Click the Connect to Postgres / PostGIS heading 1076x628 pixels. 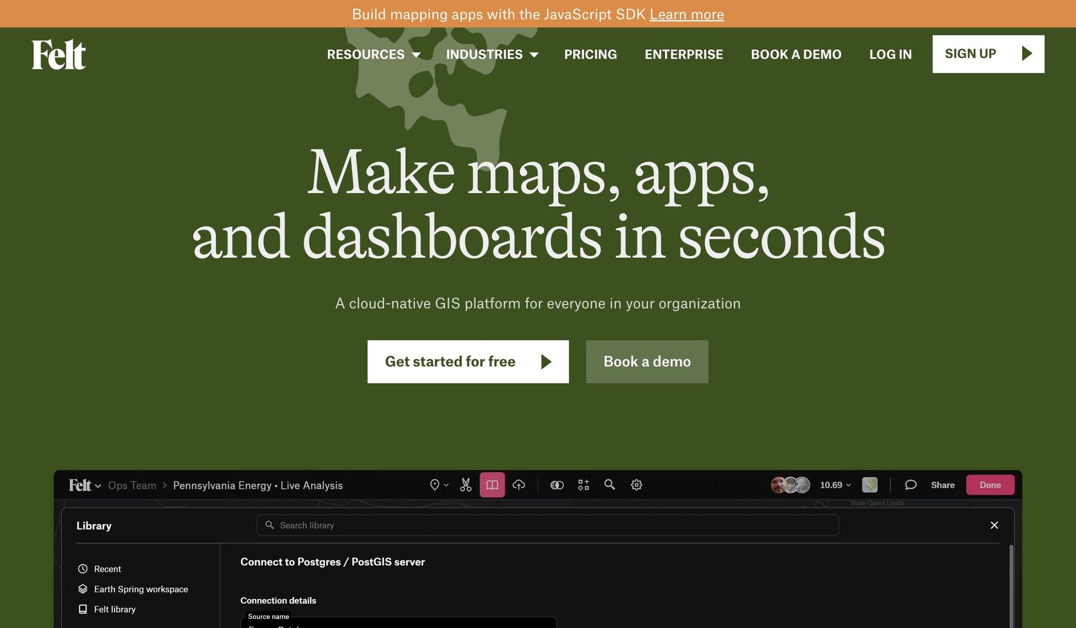pos(332,562)
